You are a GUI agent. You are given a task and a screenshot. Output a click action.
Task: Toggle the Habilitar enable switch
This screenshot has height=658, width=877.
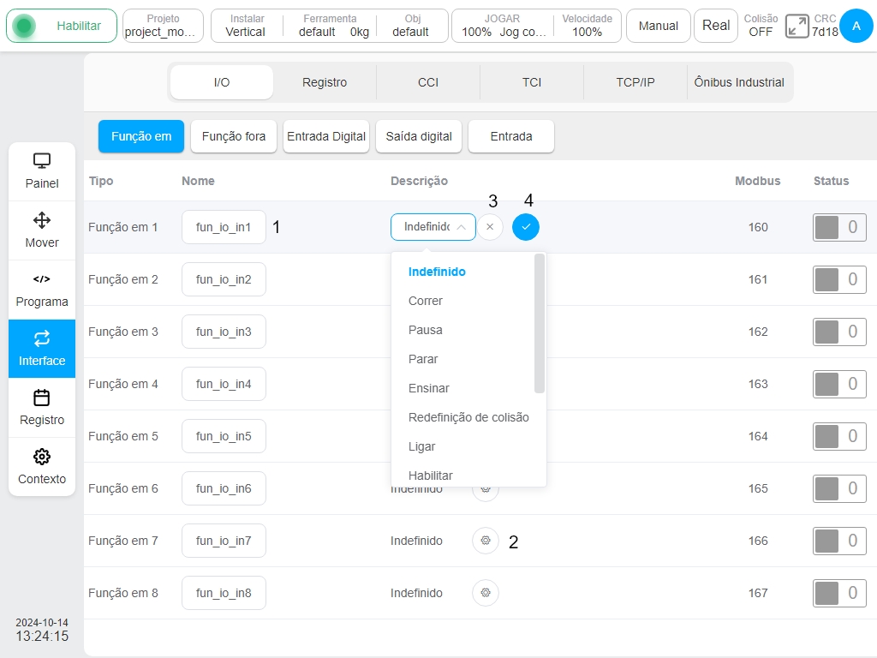[62, 26]
